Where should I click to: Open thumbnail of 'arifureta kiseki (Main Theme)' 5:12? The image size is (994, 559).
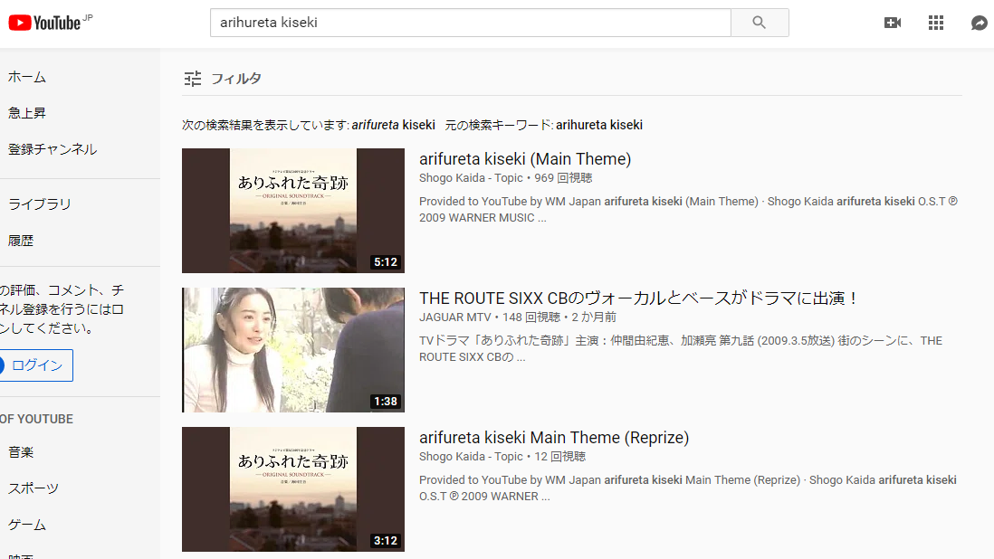click(293, 211)
